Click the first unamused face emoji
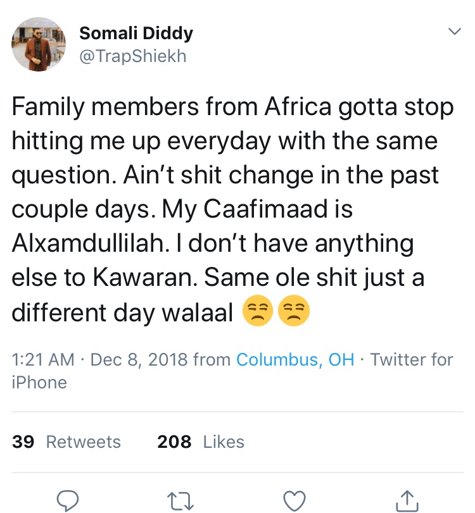475x513 pixels. pyautogui.click(x=258, y=312)
